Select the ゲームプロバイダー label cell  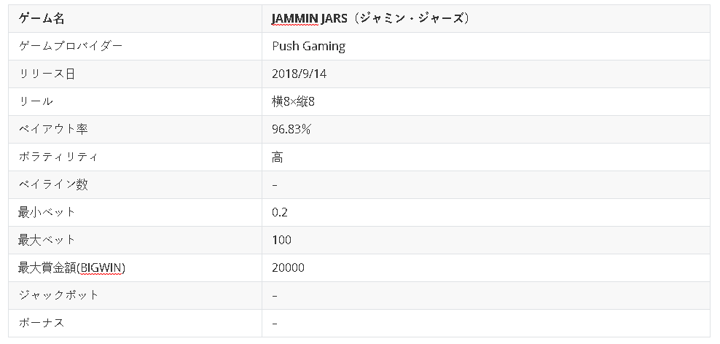[x=135, y=46]
